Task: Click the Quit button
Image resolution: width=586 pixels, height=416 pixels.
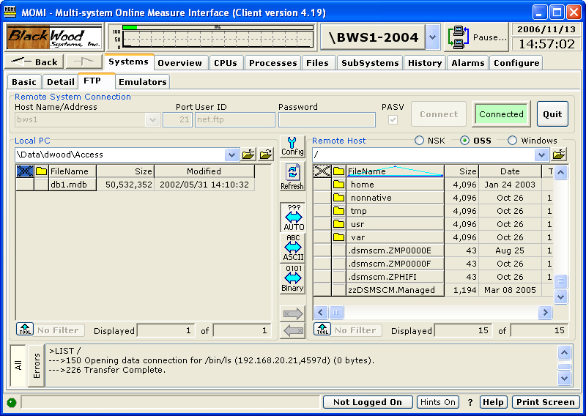Action: pos(552,114)
